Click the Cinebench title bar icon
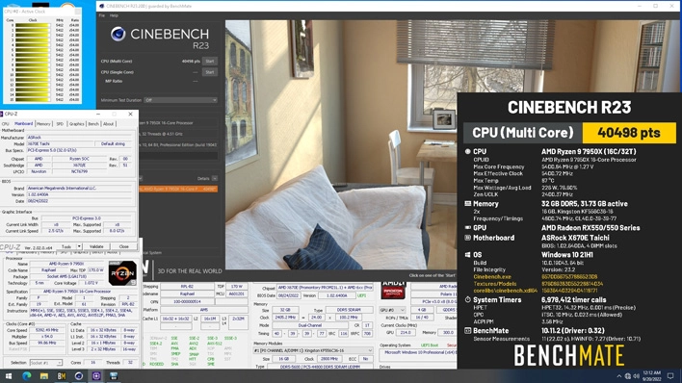This screenshot has width=682, height=383. point(102,6)
